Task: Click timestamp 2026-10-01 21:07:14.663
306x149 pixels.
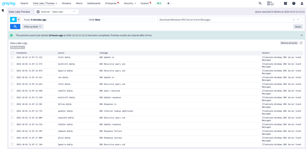Action: click(x=29, y=84)
